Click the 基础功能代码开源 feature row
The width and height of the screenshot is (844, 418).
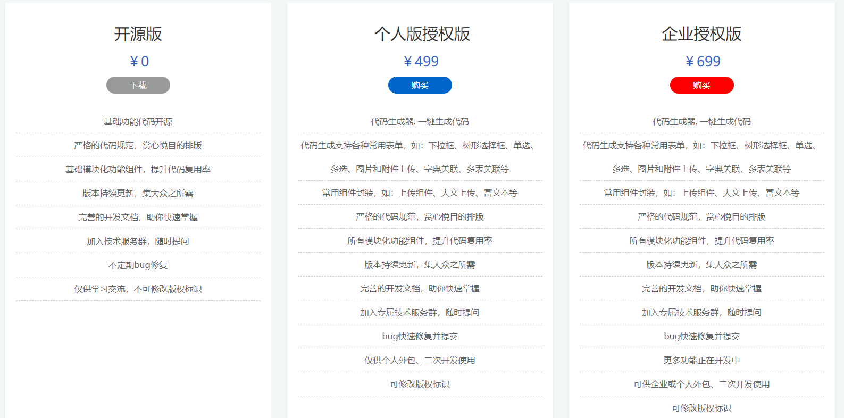pos(138,122)
